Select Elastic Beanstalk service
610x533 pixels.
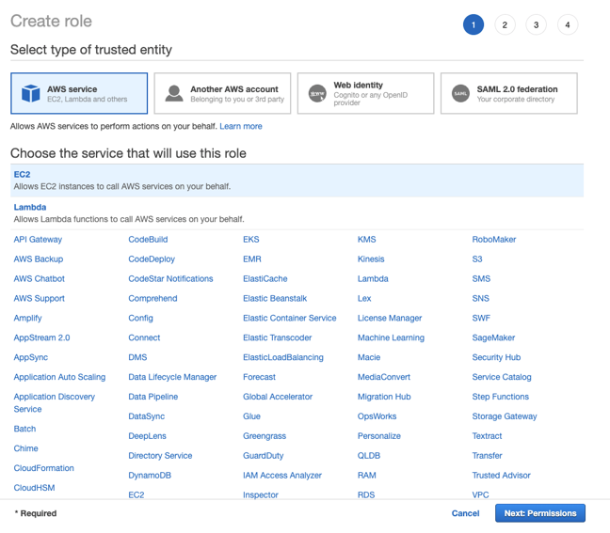(x=275, y=298)
